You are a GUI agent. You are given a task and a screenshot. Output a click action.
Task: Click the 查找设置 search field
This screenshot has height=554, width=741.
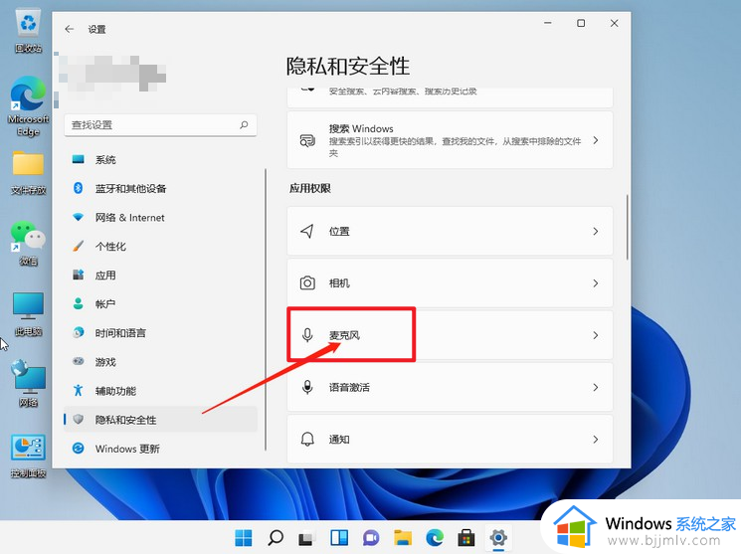point(161,125)
